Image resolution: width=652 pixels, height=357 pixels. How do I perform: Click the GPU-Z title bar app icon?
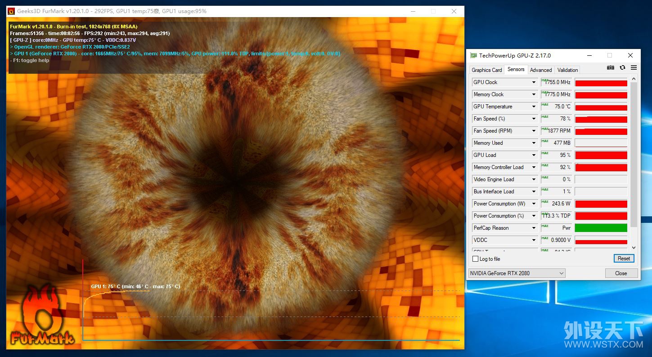(473, 55)
